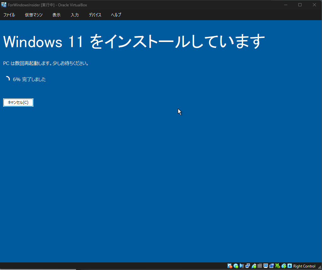Click the USB devices status icon

(x=254, y=266)
